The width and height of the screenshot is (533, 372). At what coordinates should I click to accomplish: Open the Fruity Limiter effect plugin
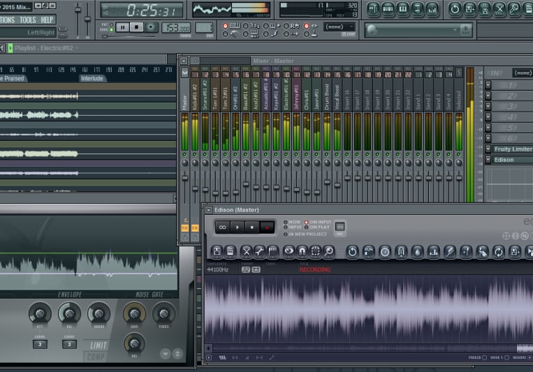coord(513,149)
